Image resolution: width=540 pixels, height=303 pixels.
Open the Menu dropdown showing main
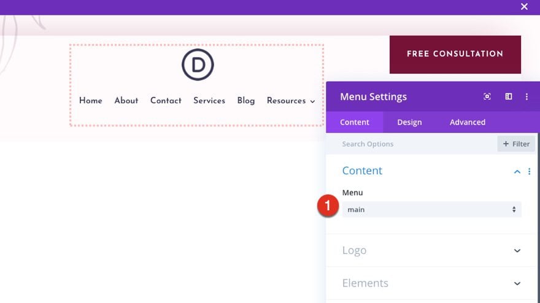(x=431, y=210)
